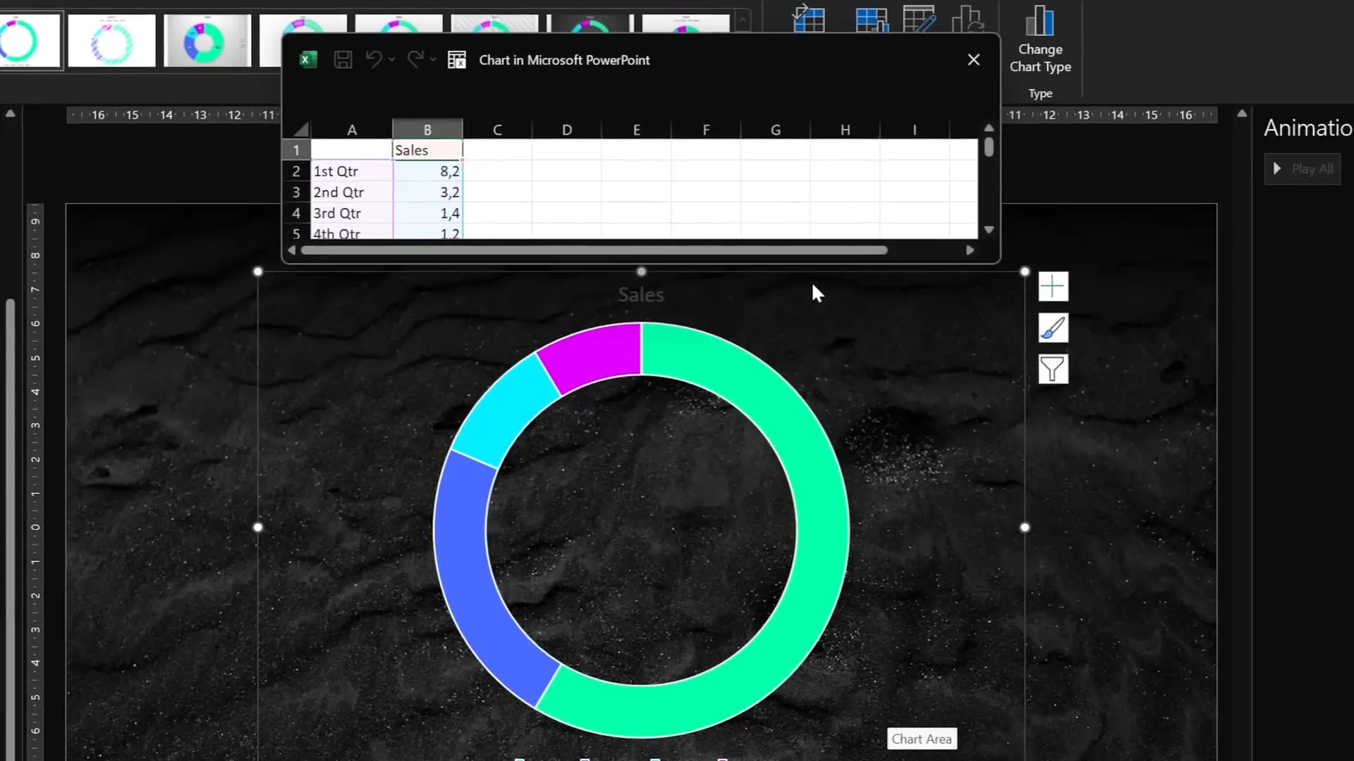Screen dimensions: 1354x761
Task: Select all cells with corner triangle
Action: (301, 130)
